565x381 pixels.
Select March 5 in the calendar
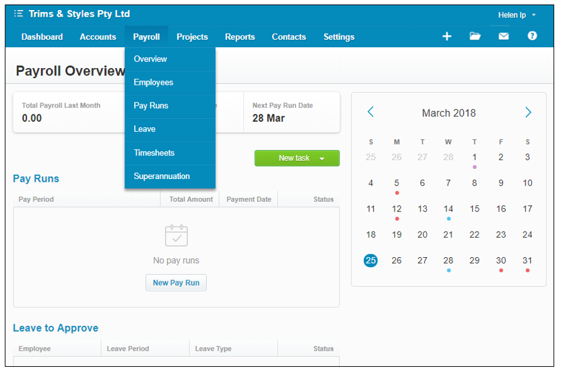click(x=397, y=183)
